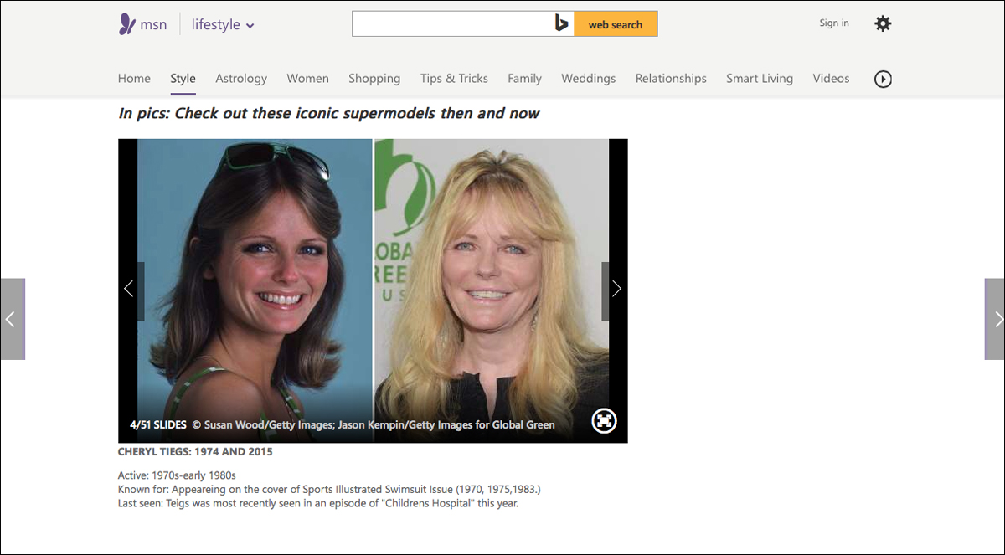
Task: Show more navigation categories with circled arrow
Action: click(883, 79)
